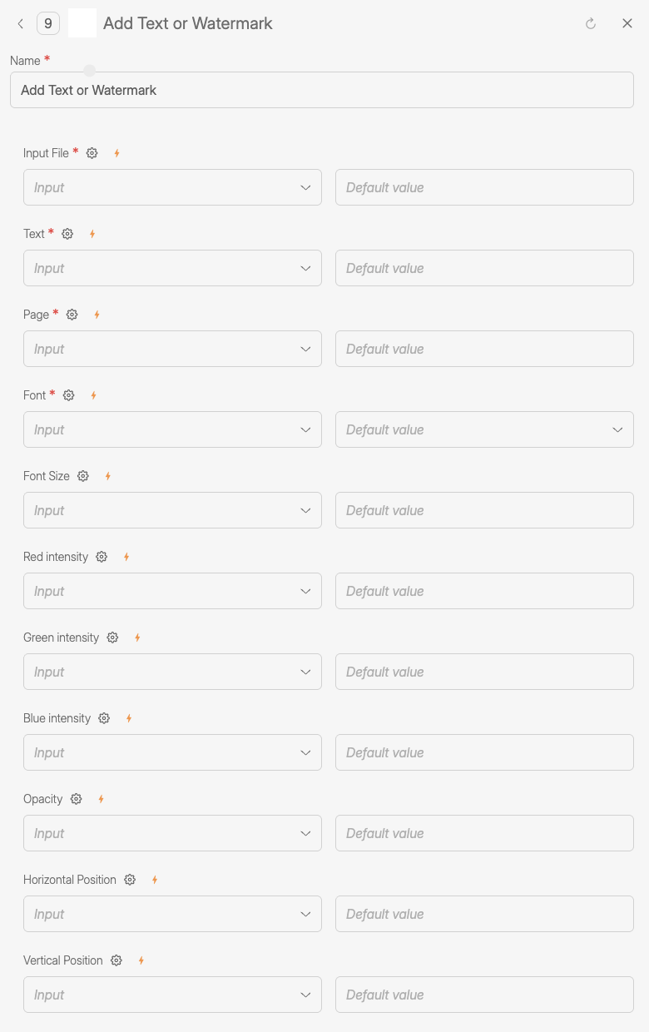The width and height of the screenshot is (649, 1032).
Task: Toggle the lightning icon beside Vertical Position
Action: point(141,960)
